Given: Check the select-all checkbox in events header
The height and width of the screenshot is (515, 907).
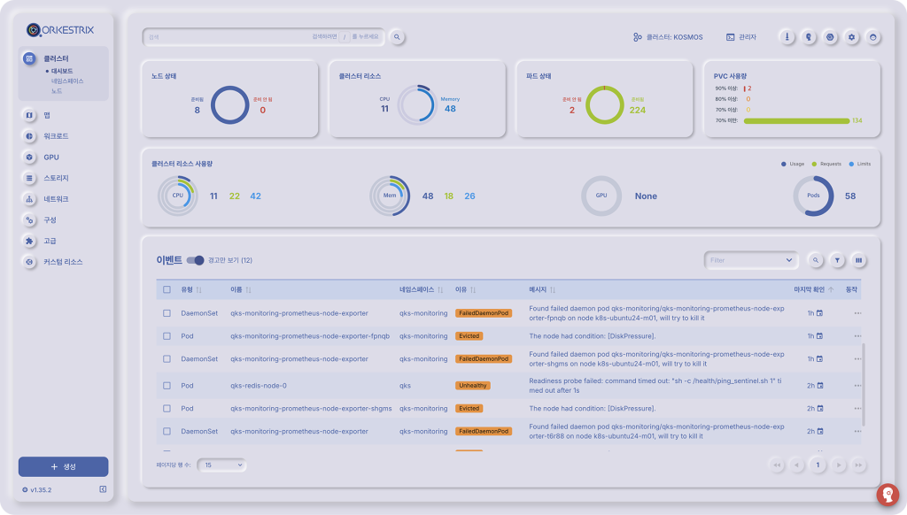Looking at the screenshot, I should click(x=167, y=289).
